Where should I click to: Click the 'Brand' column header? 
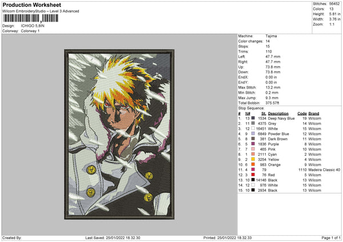pyautogui.click(x=314, y=114)
